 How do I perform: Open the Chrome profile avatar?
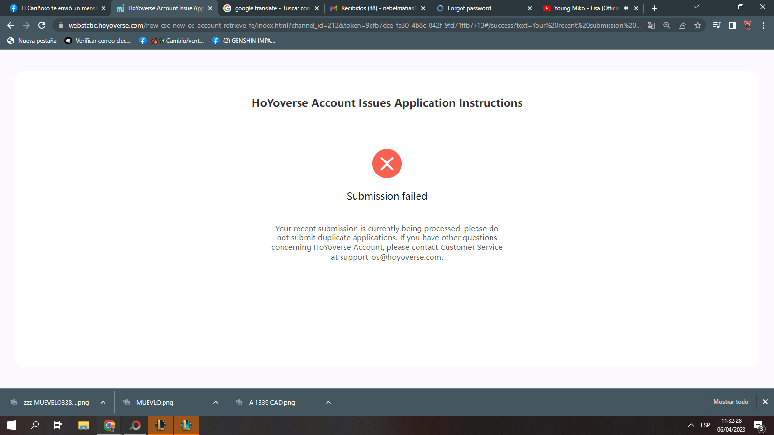[x=748, y=25]
